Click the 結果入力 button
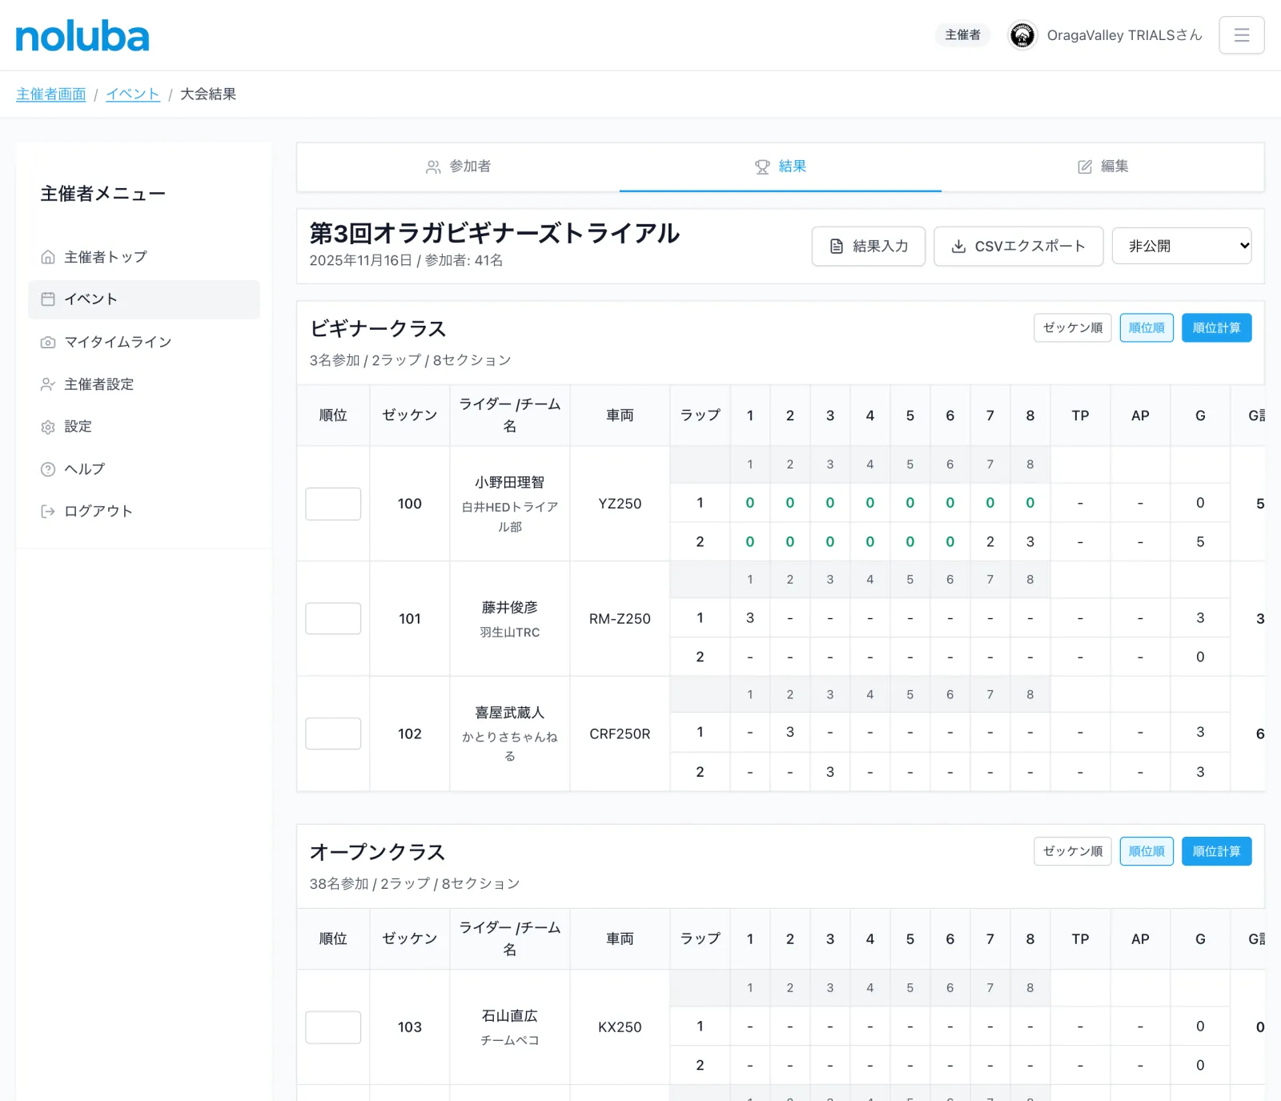Screen dimensions: 1281x1101 [x=868, y=246]
